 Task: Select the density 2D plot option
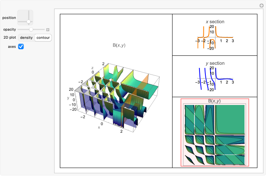point(26,38)
